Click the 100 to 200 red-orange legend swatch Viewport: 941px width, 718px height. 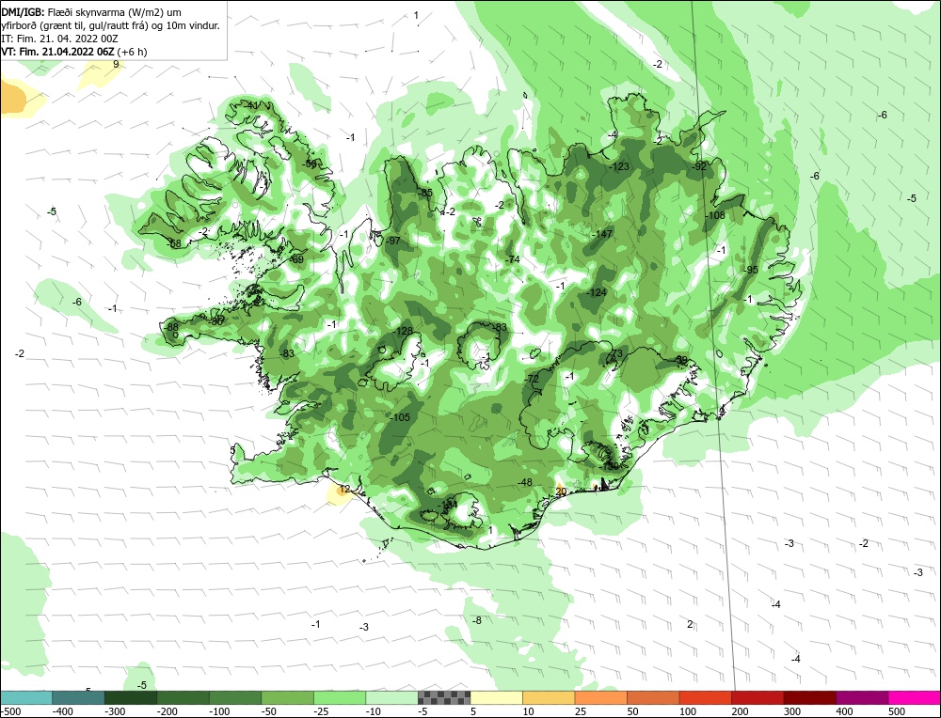(705, 697)
